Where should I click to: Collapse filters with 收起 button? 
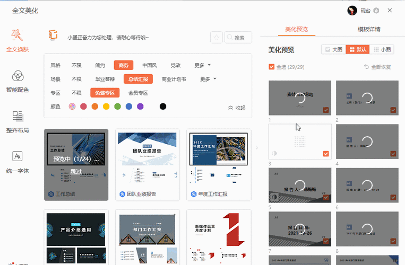point(237,108)
